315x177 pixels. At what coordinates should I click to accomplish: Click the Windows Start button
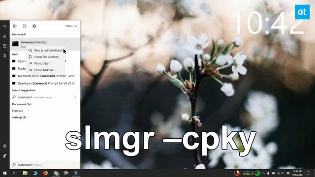click(4, 173)
